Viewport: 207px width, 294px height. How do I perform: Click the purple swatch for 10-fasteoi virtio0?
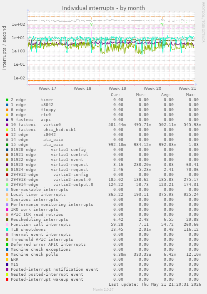(x=7, y=125)
